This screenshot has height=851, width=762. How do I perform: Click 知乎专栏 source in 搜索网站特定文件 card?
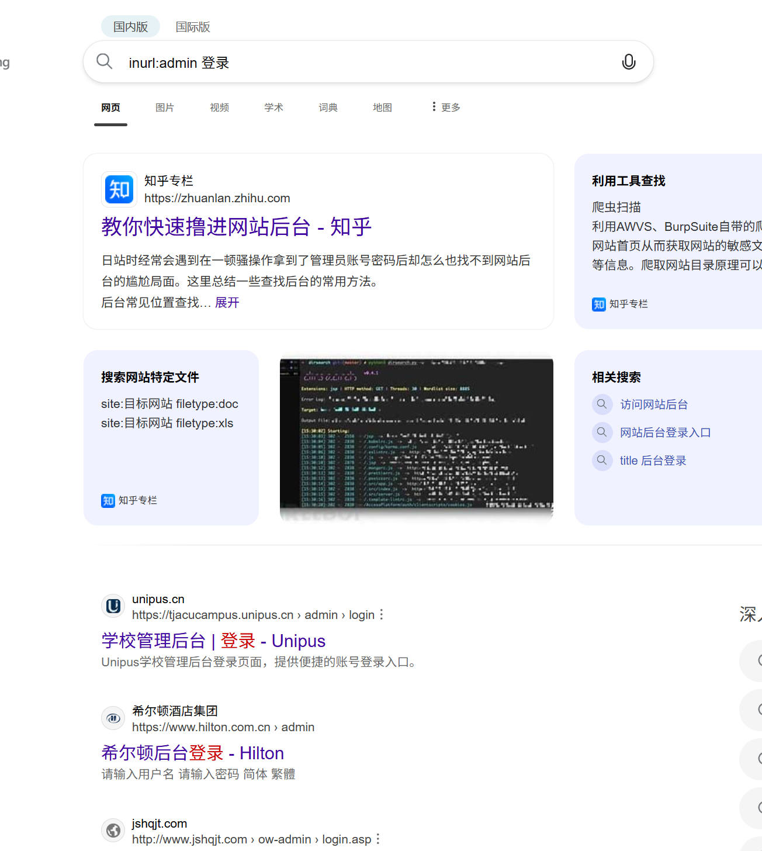click(x=129, y=500)
